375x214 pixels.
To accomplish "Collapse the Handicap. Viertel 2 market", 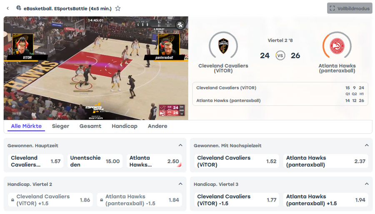I will pos(180,184).
